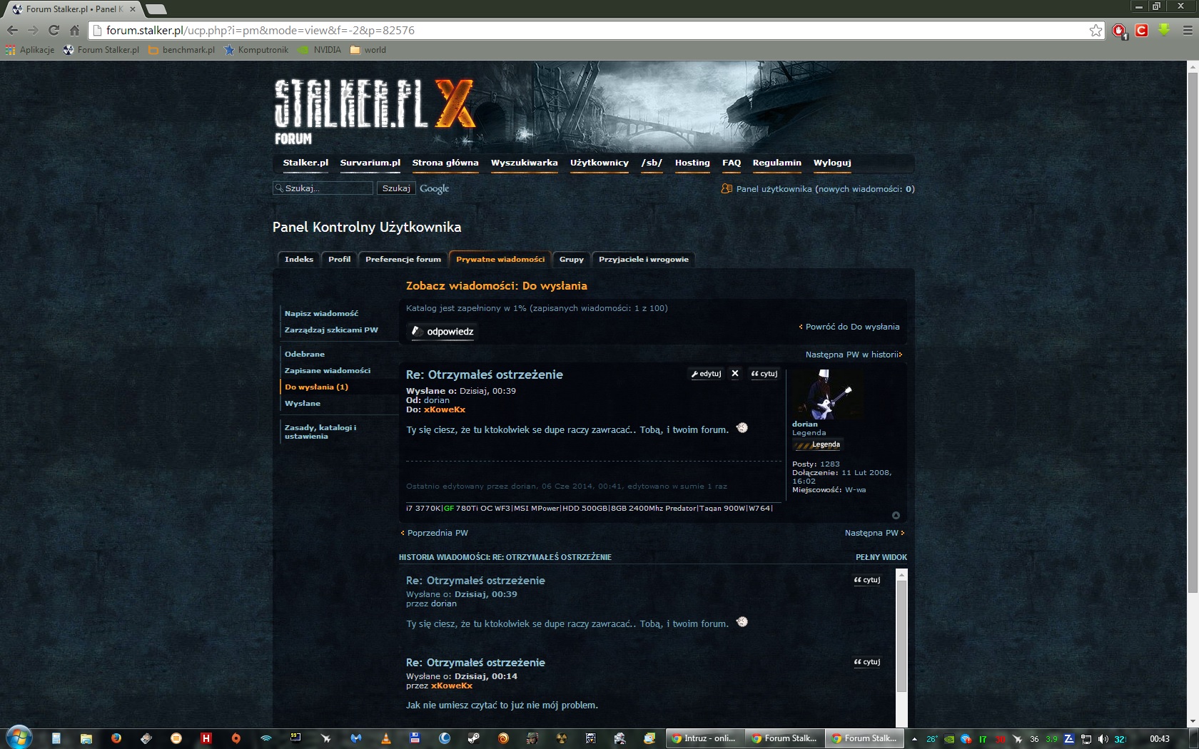Open Regulamin in the nav bar
Viewport: 1199px width, 749px height.
click(x=777, y=163)
